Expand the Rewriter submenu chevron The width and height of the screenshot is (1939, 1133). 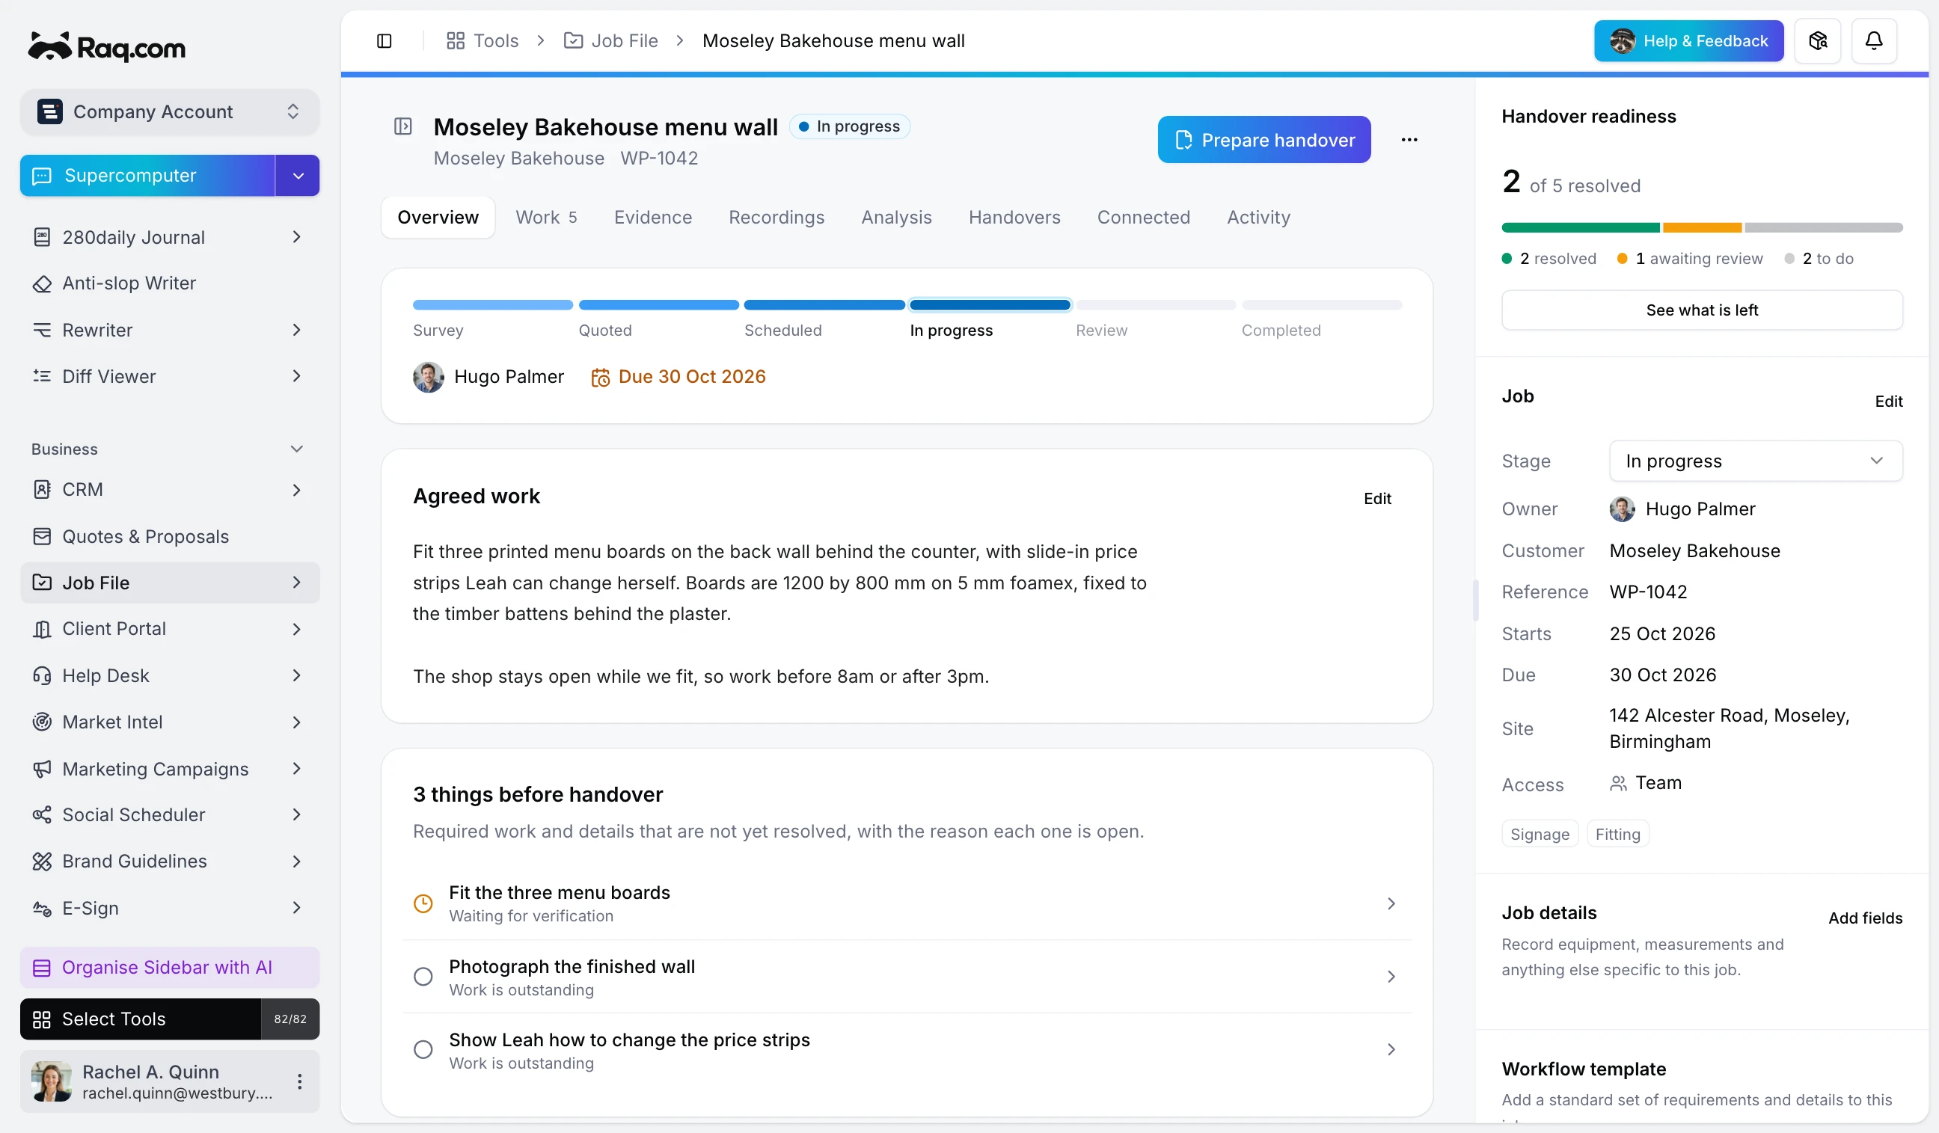(x=296, y=330)
